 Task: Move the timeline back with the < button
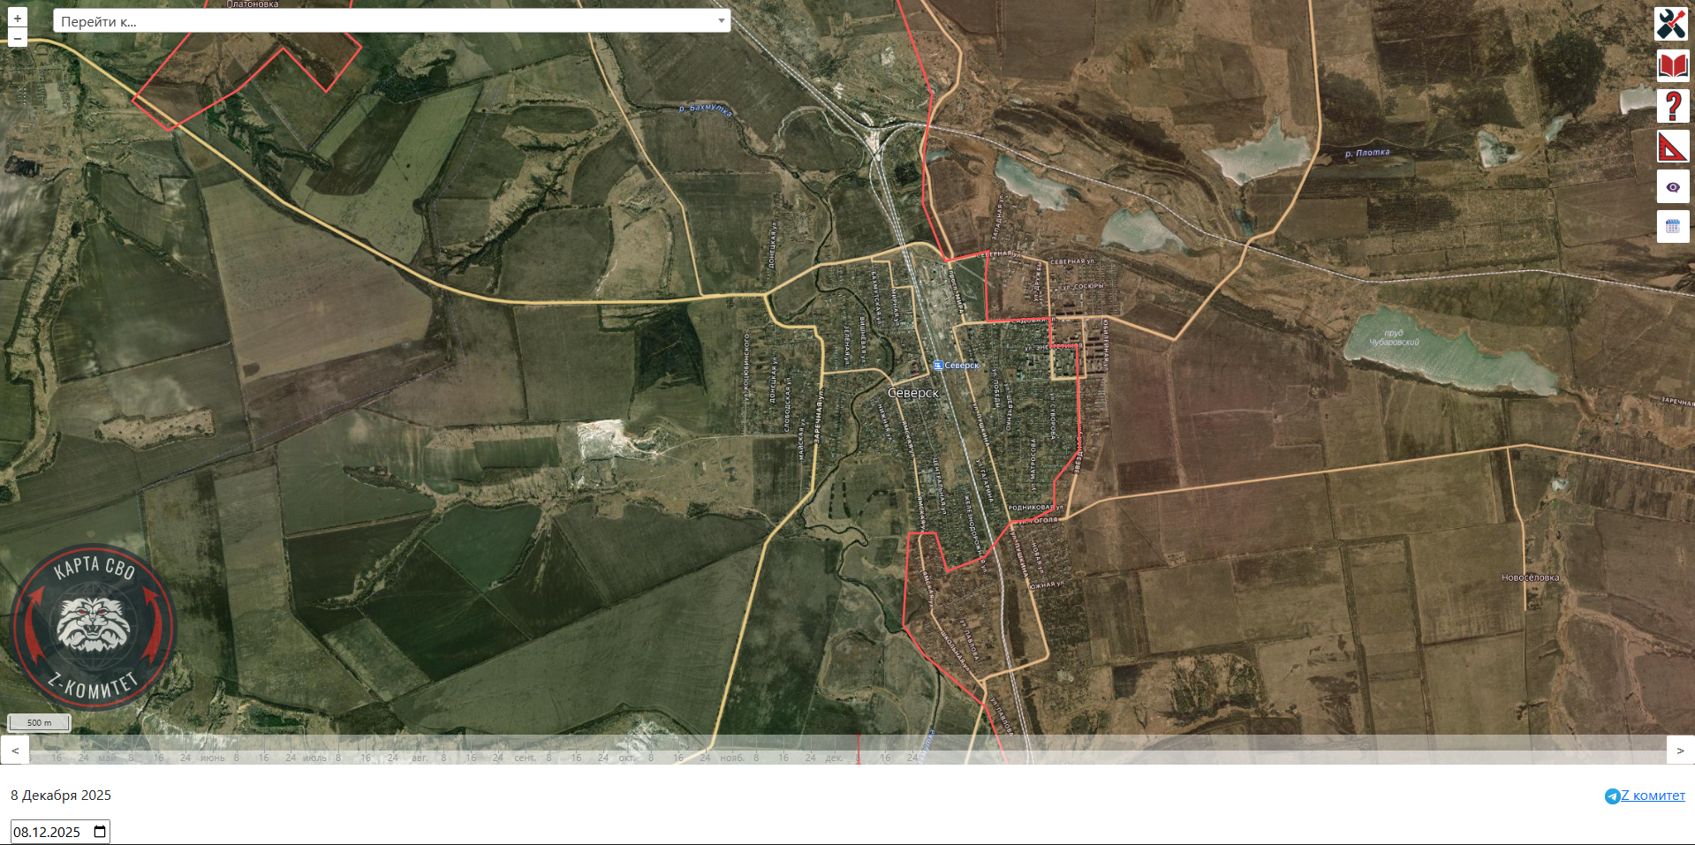15,751
